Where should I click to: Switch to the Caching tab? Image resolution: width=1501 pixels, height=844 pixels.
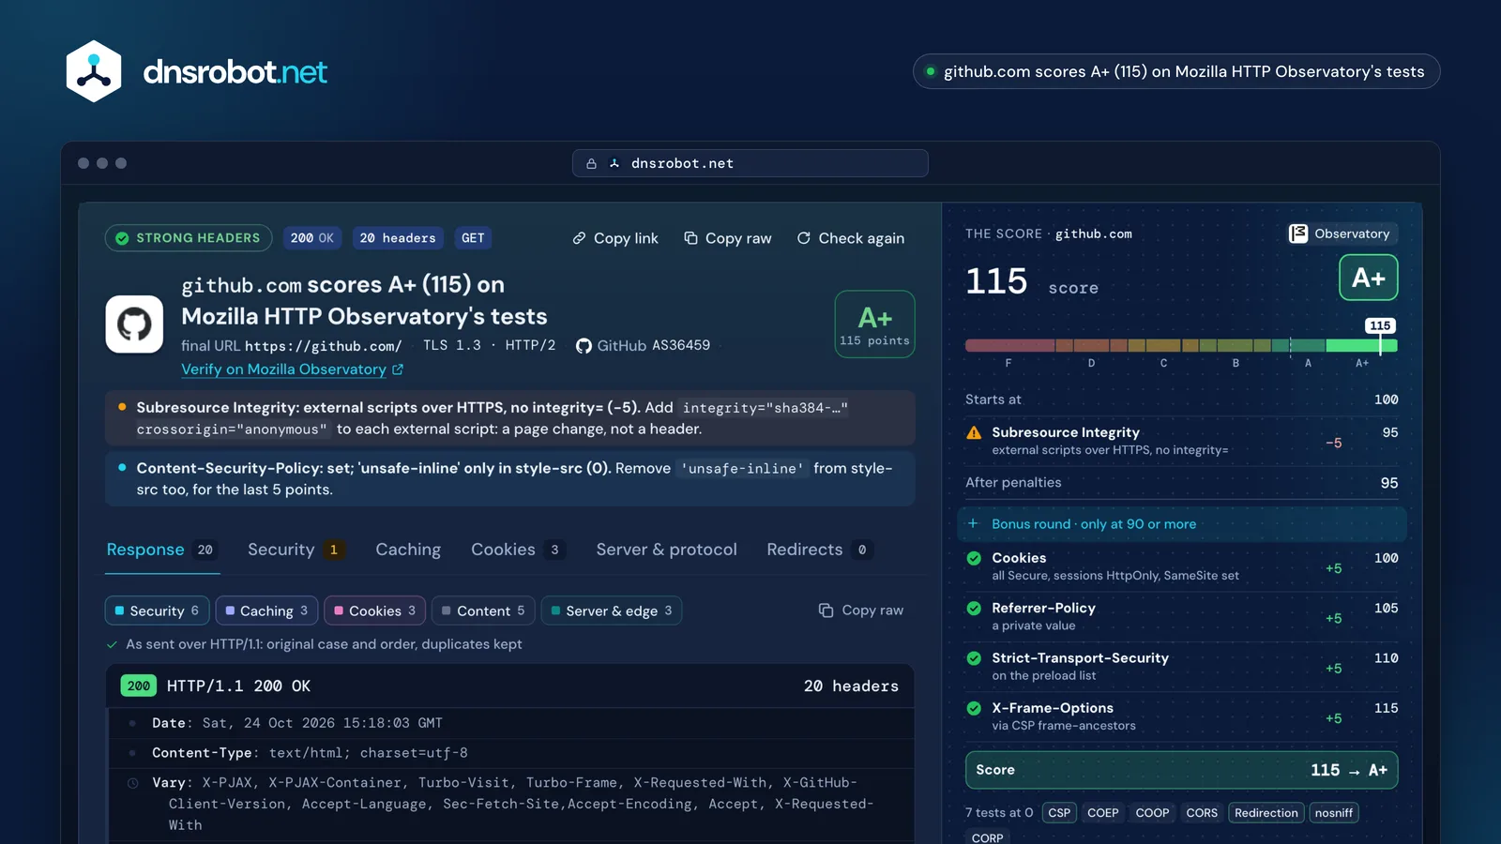[x=408, y=550]
